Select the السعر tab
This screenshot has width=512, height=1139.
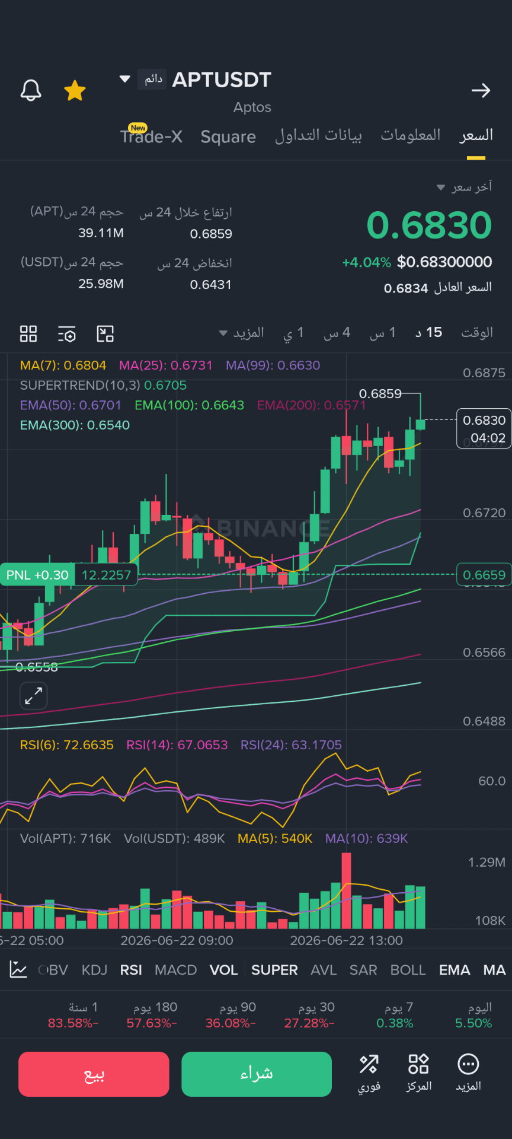(x=476, y=136)
